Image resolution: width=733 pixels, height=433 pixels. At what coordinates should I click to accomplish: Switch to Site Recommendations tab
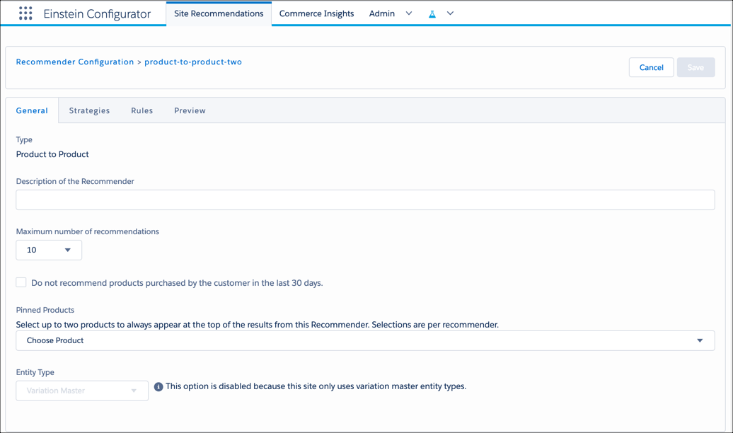(x=219, y=13)
